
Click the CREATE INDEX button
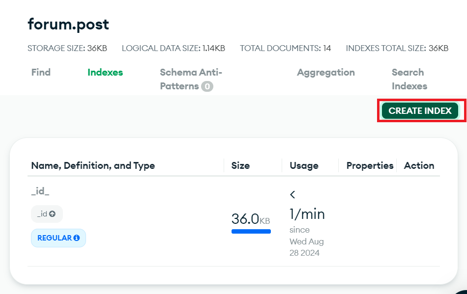tap(420, 110)
